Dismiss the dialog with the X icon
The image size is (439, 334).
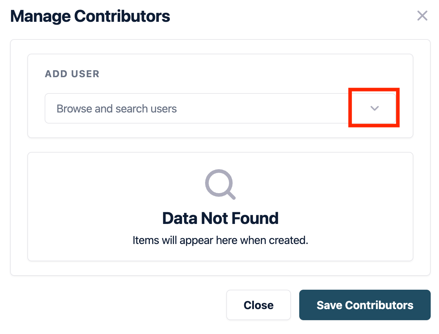tap(422, 16)
